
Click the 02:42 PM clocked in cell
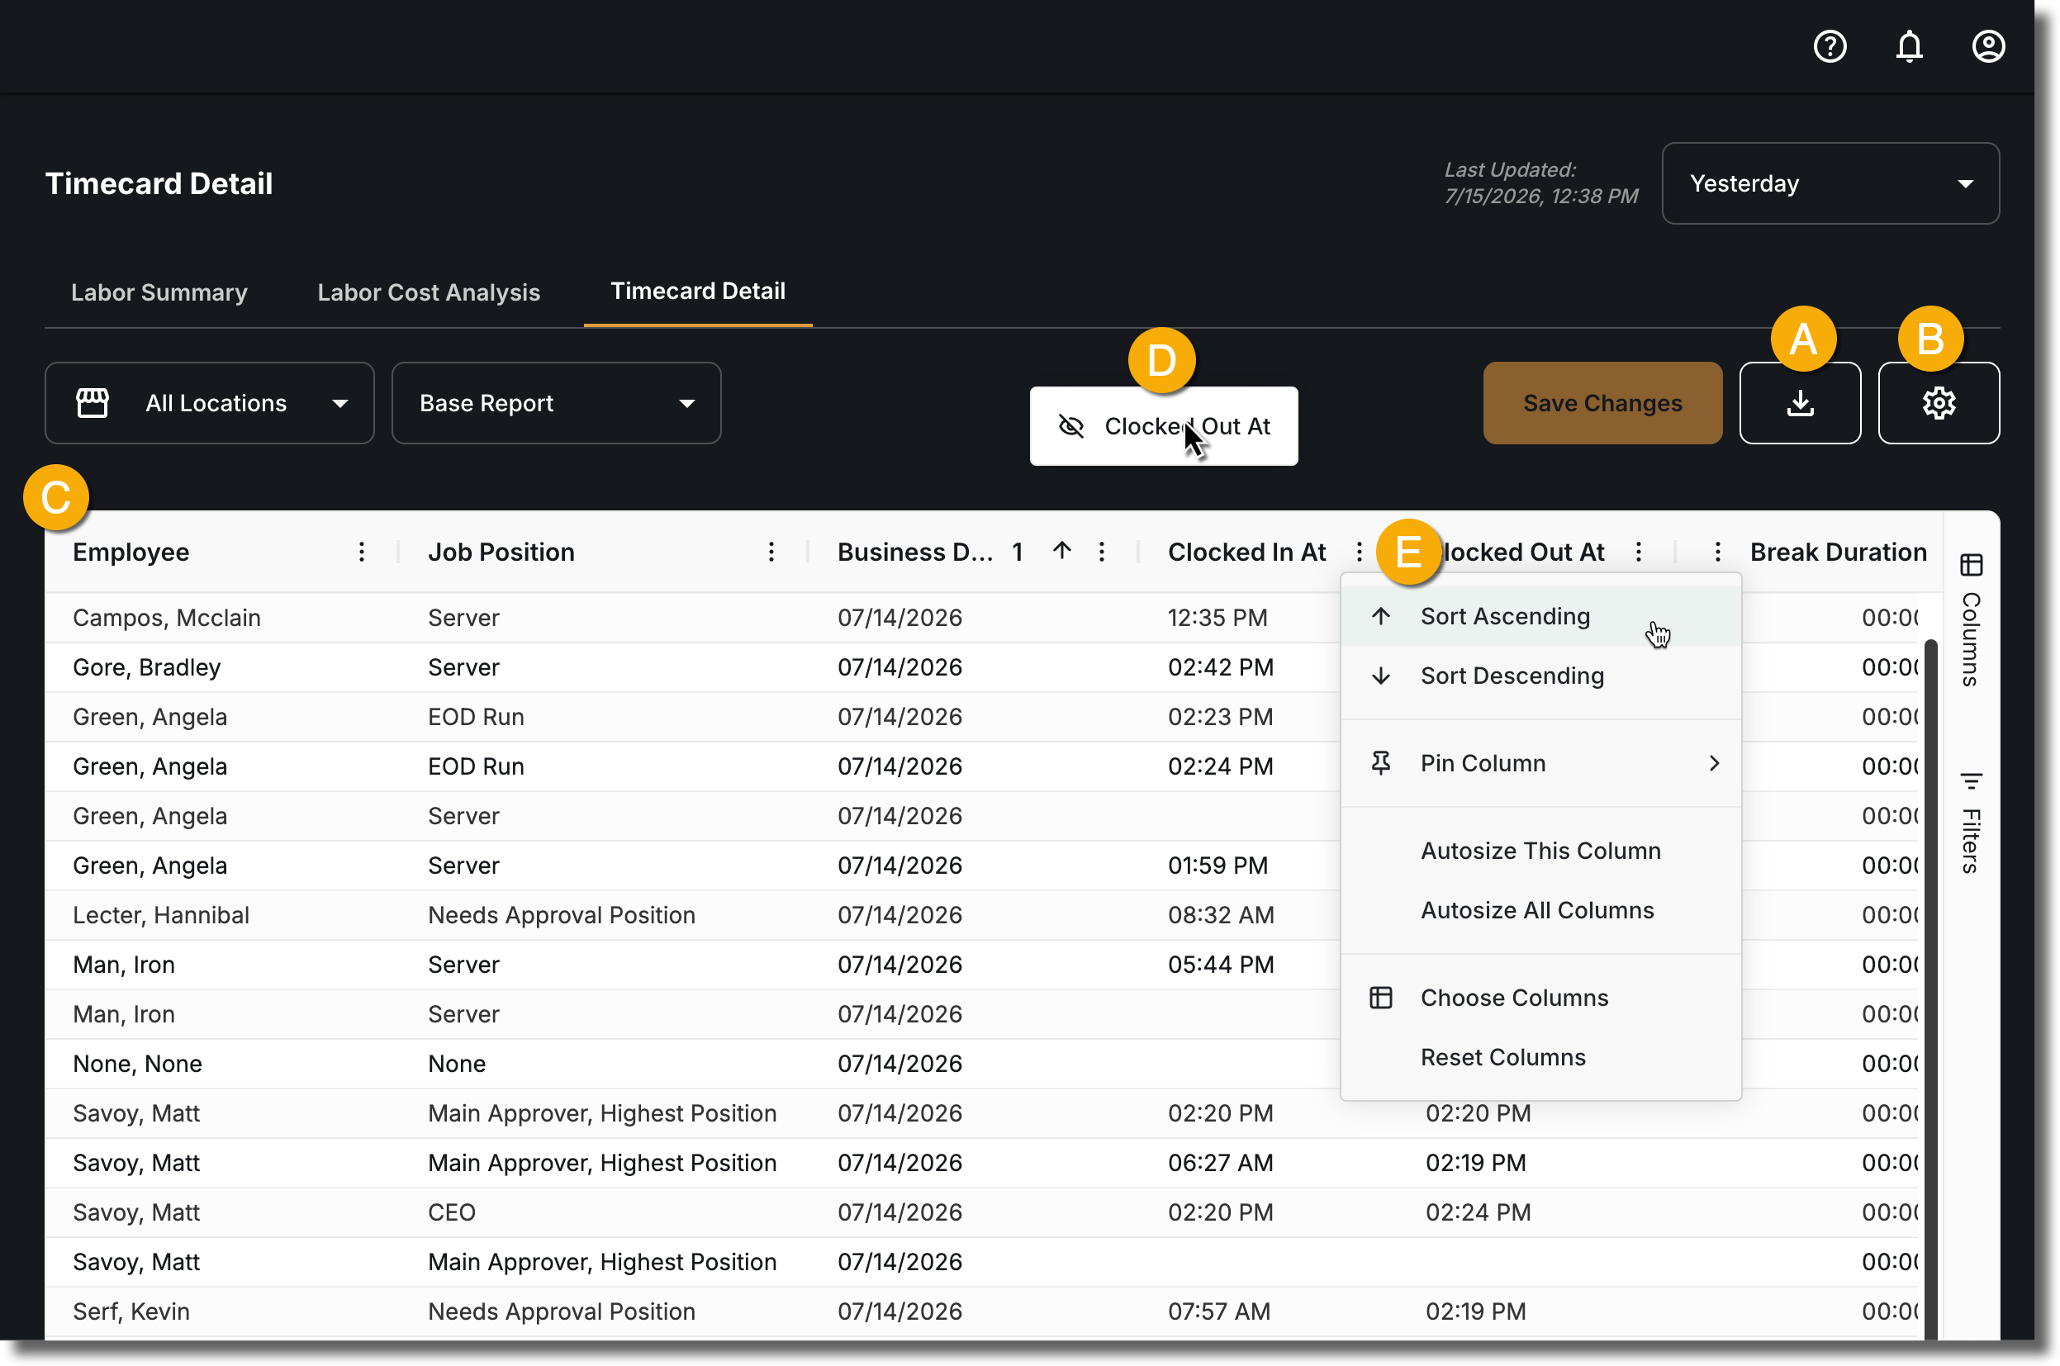(1220, 667)
